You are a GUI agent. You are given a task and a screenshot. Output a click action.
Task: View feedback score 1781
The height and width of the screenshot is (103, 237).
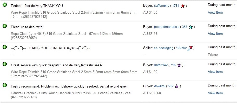click(176, 6)
